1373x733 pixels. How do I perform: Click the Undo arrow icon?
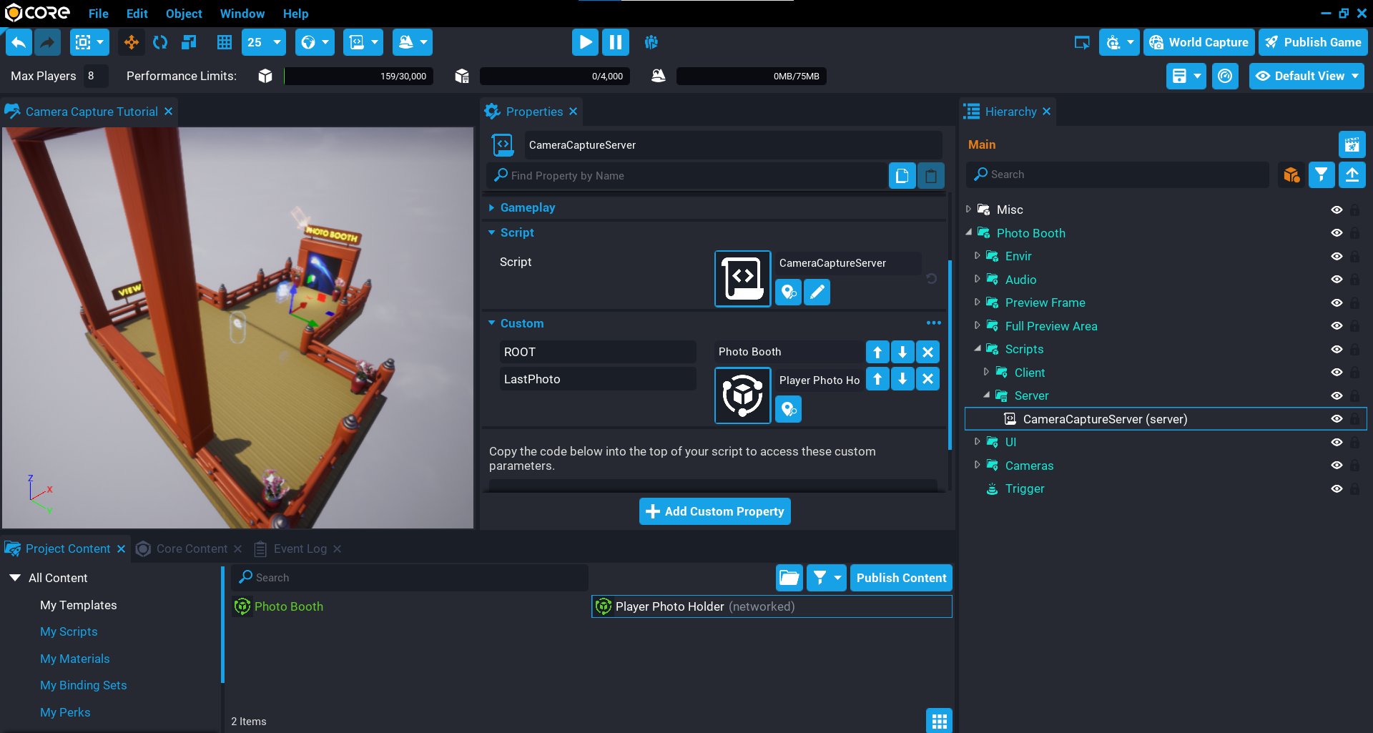[19, 43]
